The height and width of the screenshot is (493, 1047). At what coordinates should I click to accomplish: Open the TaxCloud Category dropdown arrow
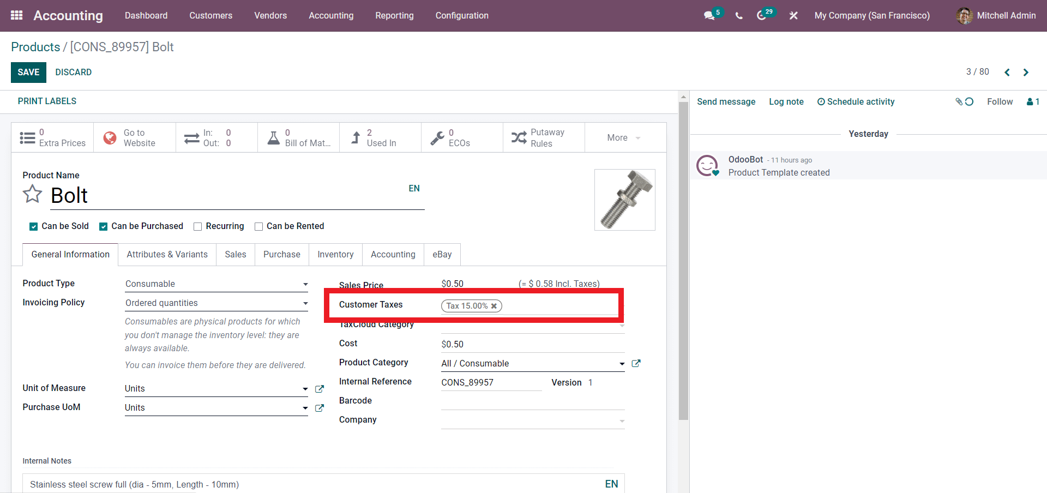[x=622, y=326]
